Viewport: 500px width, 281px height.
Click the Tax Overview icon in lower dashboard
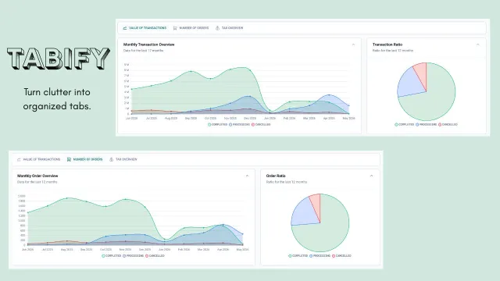pyautogui.click(x=111, y=159)
